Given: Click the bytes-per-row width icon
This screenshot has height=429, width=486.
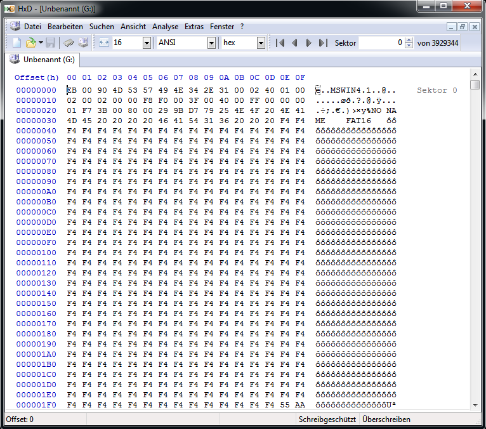Looking at the screenshot, I should coord(104,43).
